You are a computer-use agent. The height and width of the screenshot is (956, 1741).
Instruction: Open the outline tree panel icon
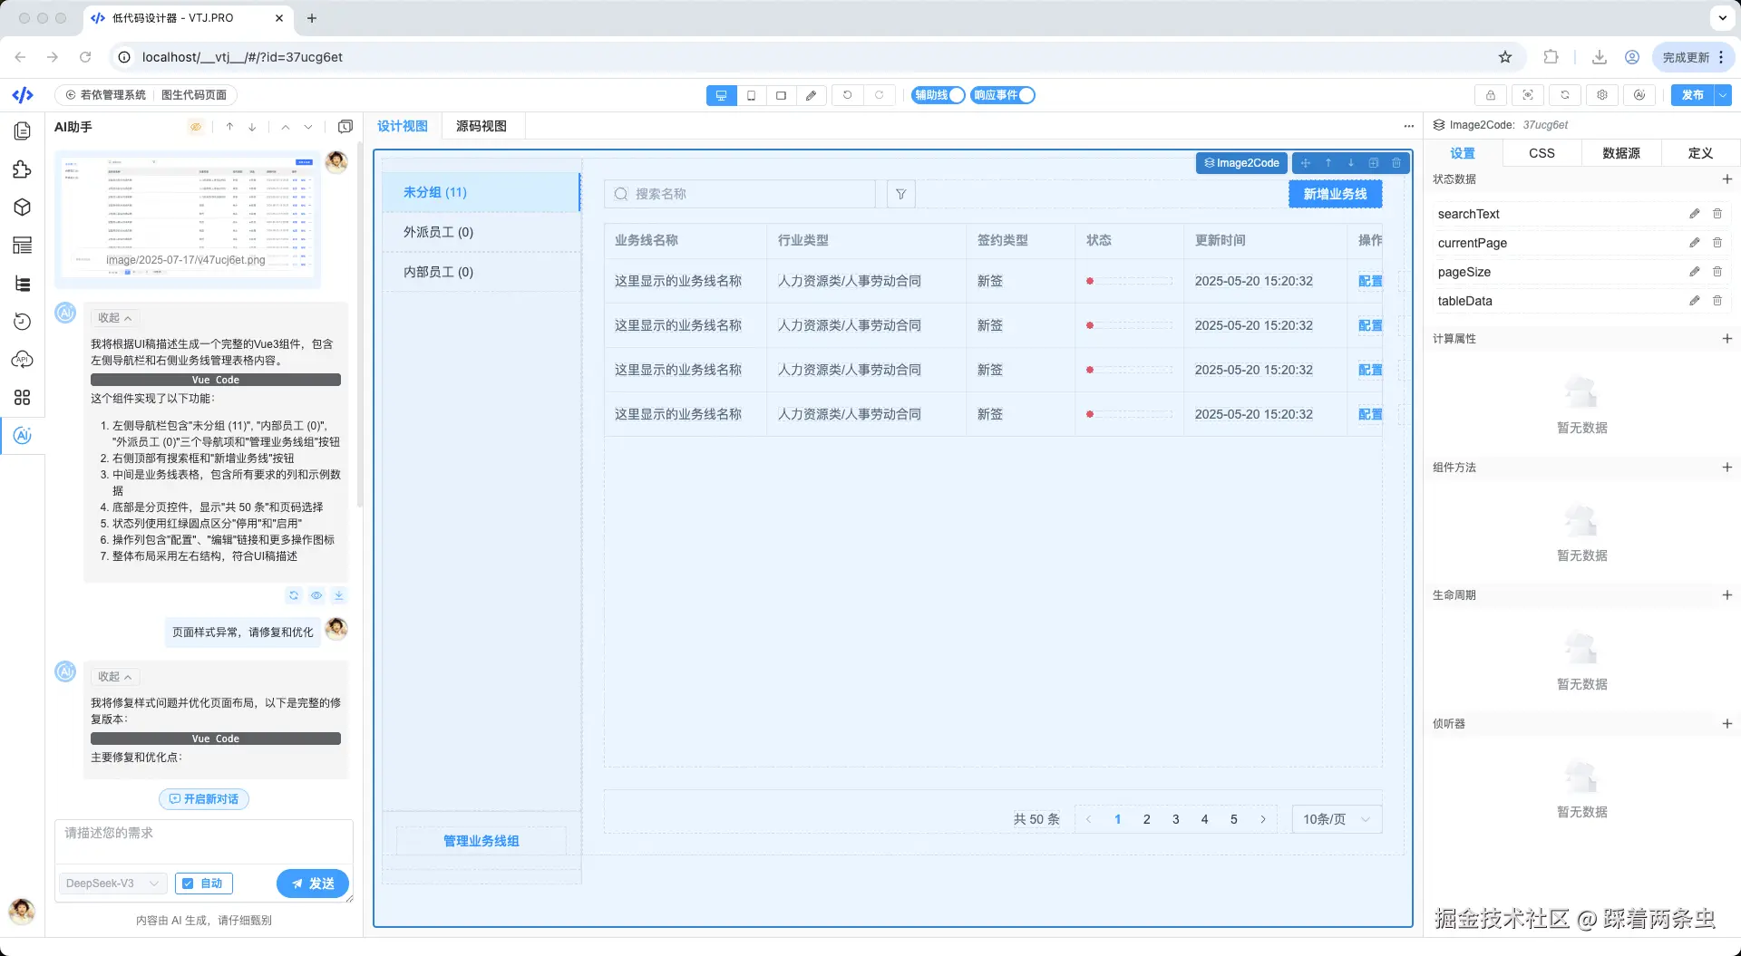[23, 284]
